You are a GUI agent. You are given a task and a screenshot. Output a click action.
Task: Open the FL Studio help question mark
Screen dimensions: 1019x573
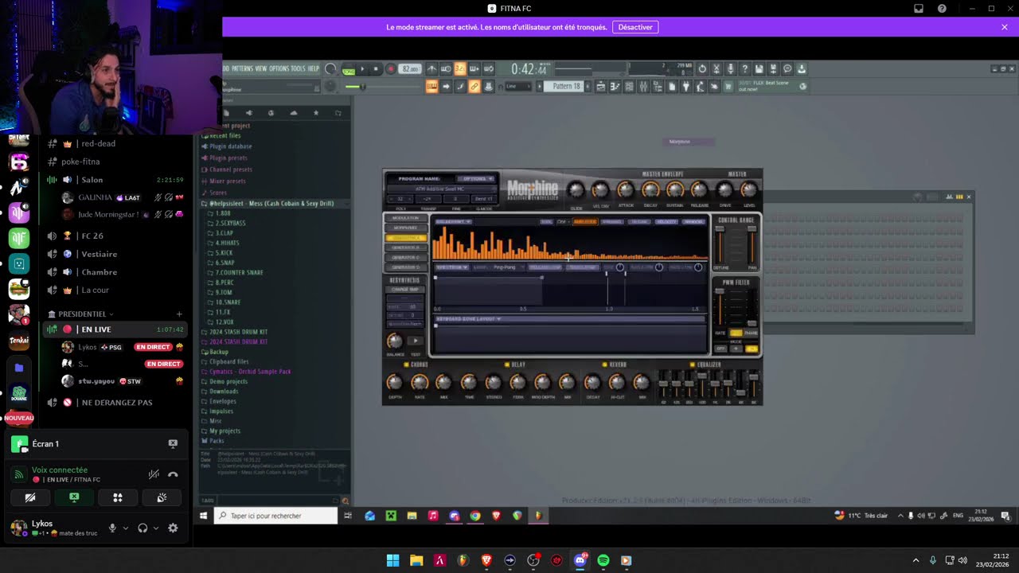coord(744,69)
